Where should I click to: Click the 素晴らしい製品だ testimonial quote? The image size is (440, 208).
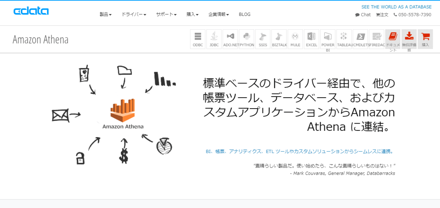pyautogui.click(x=324, y=166)
